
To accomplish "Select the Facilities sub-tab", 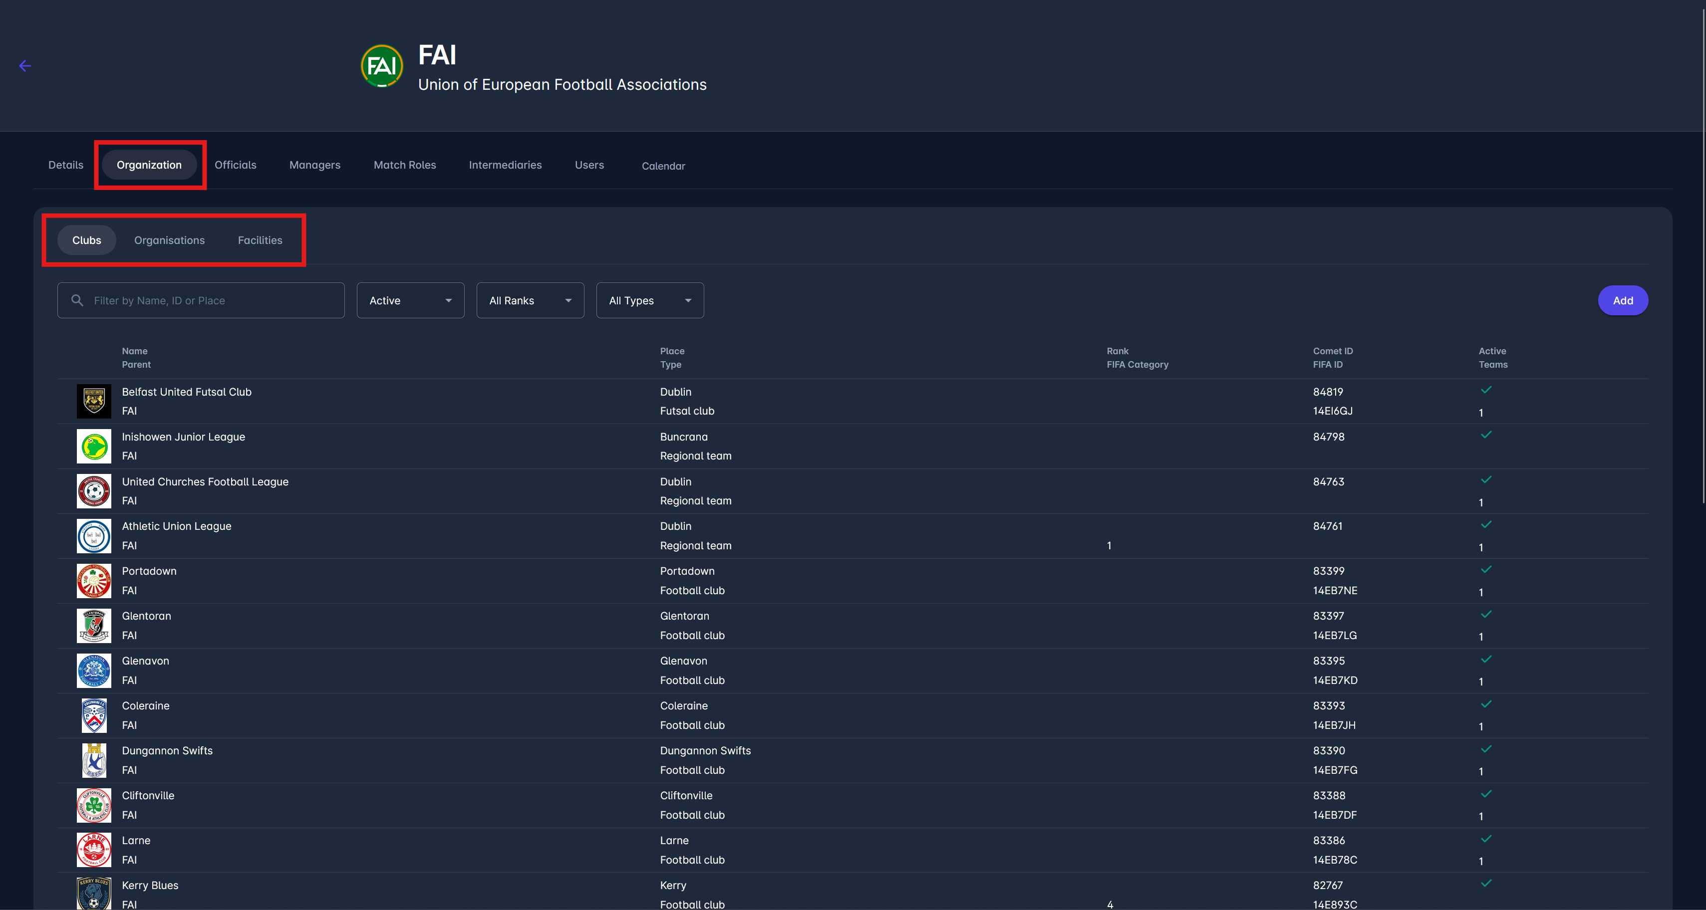I will pos(260,240).
